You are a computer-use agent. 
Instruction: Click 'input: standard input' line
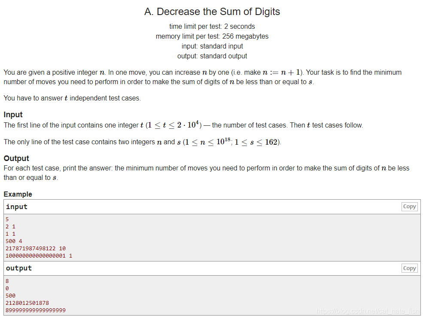coord(212,46)
